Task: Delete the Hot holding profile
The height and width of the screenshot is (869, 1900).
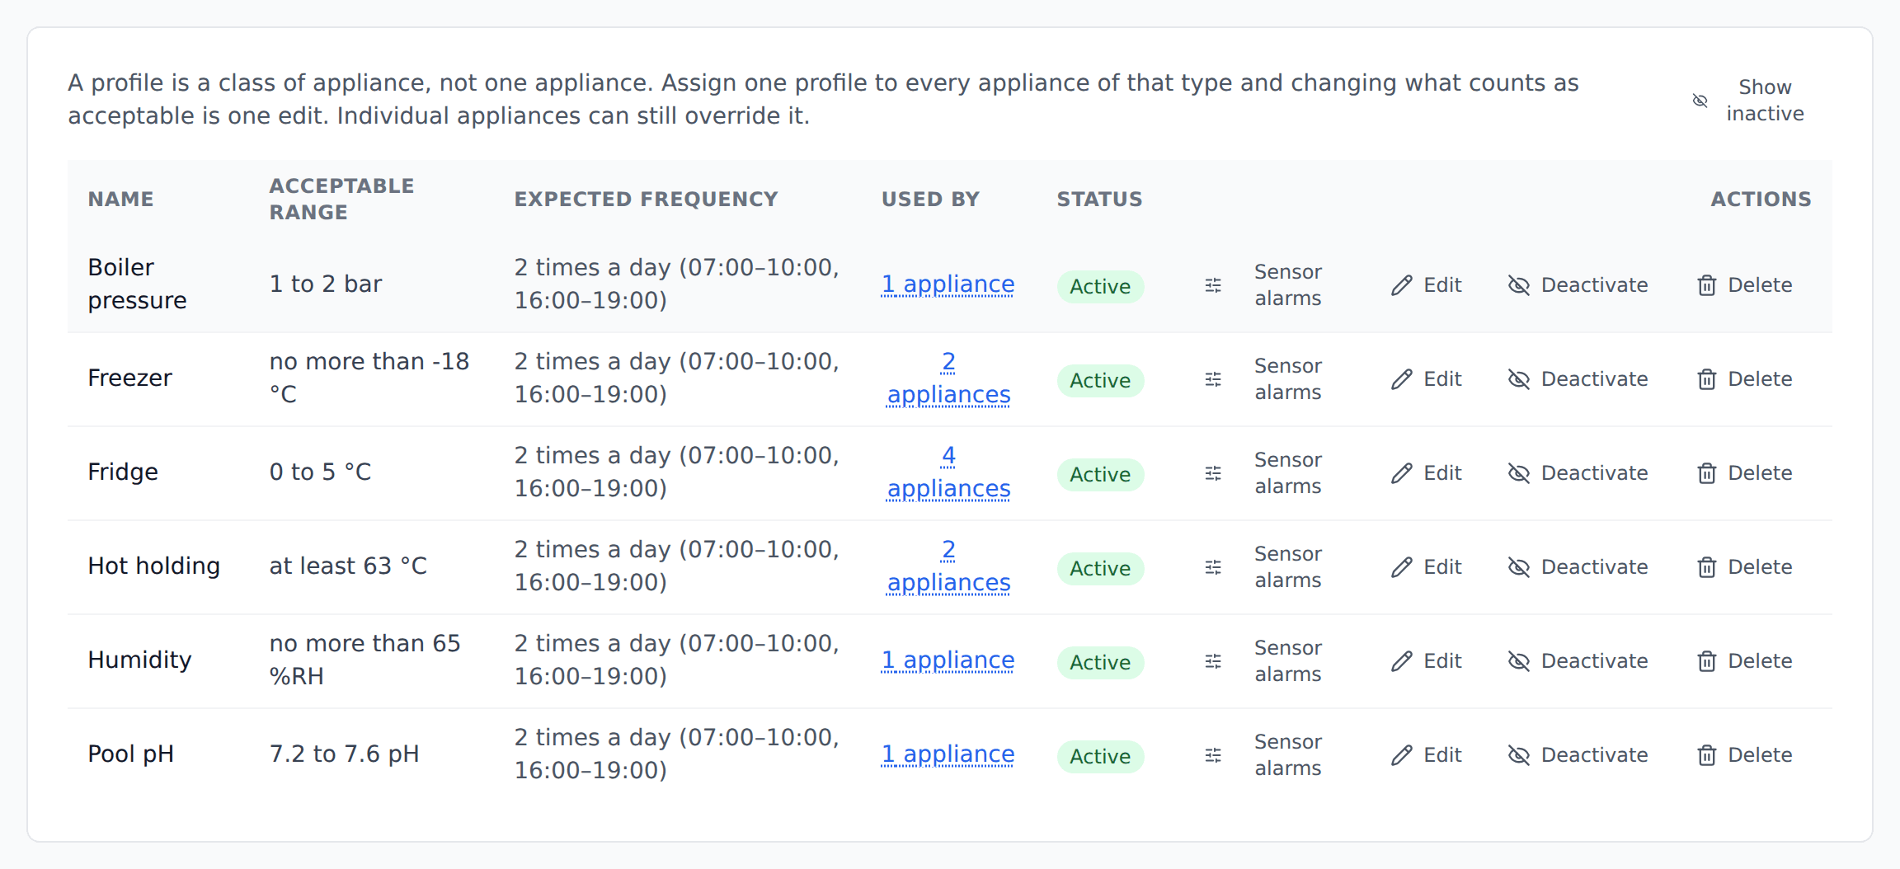Action: tap(1745, 567)
